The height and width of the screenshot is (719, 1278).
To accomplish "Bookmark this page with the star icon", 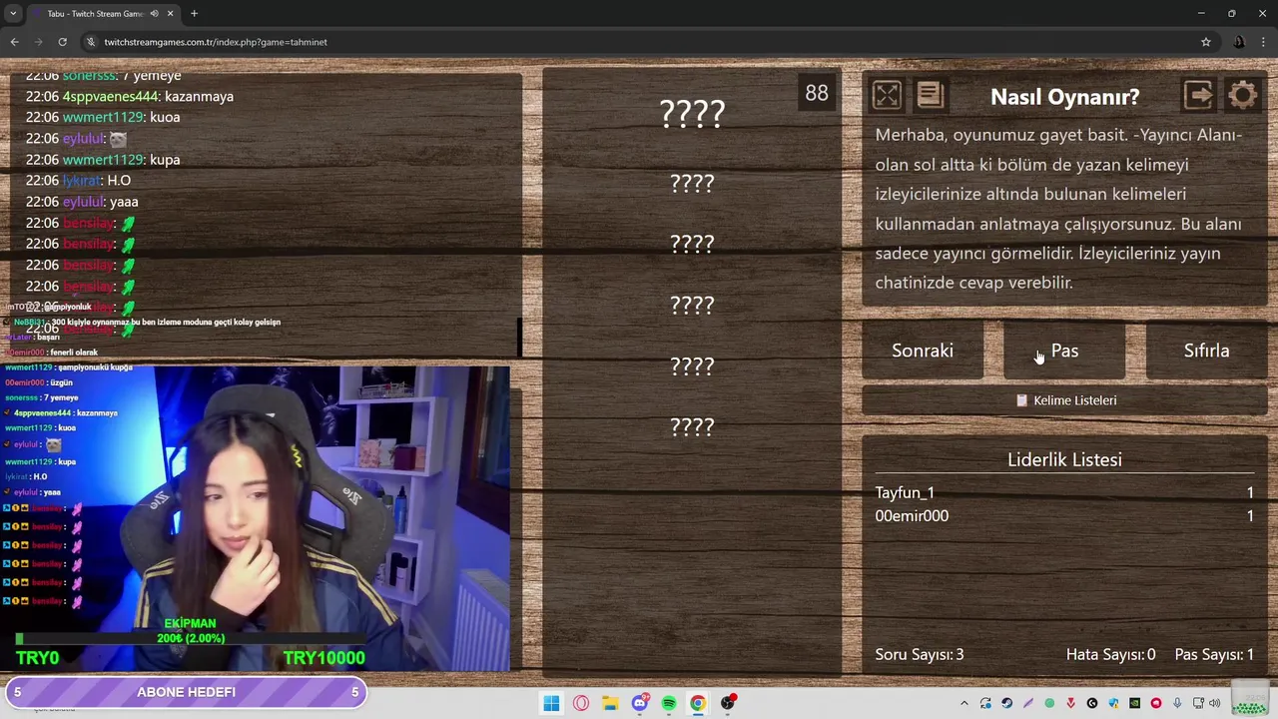I will click(x=1206, y=42).
